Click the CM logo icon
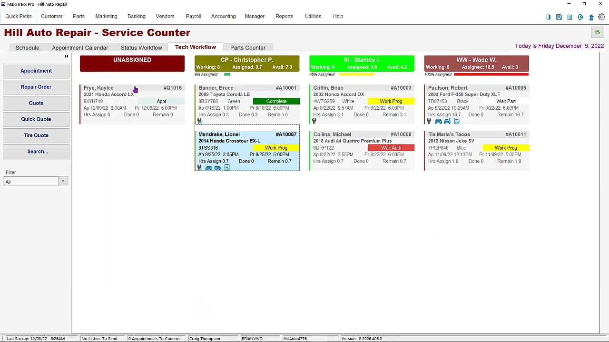 click(580, 17)
